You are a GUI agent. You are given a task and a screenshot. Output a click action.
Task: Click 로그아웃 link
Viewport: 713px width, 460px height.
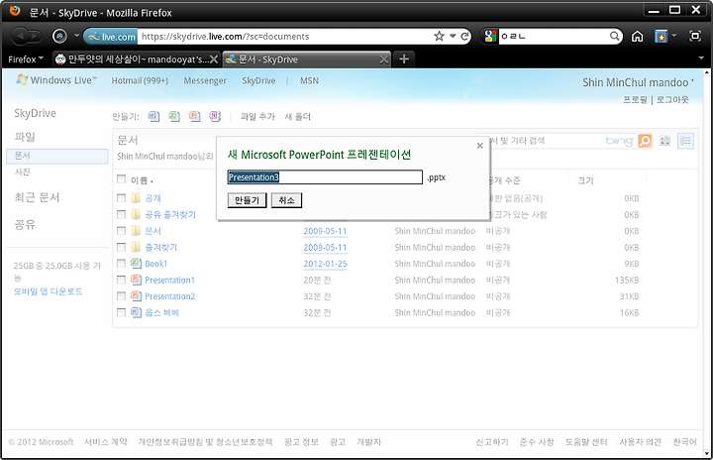(672, 99)
